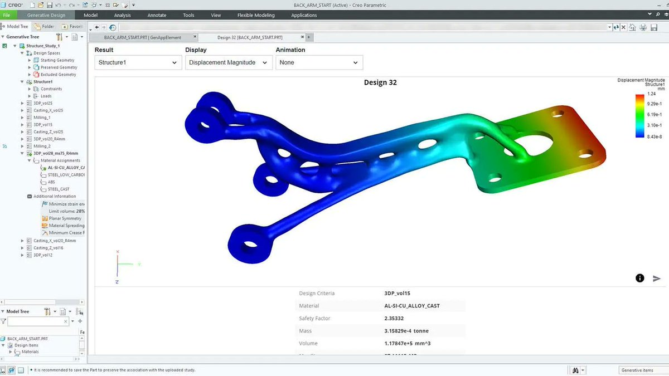Open the Animation dropdown showing None
The image size is (669, 376).
(x=319, y=62)
